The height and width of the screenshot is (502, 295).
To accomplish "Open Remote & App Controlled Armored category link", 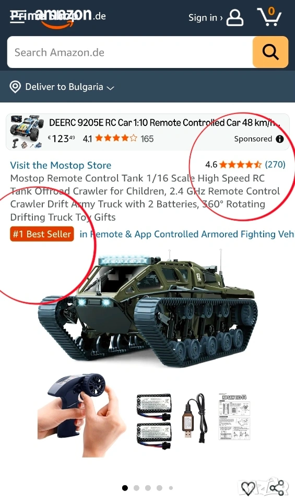I will click(x=187, y=234).
